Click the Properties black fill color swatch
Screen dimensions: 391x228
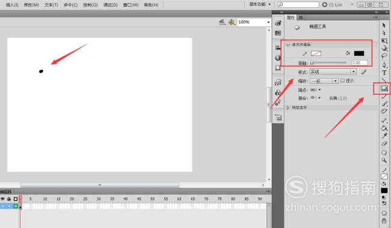[359, 53]
